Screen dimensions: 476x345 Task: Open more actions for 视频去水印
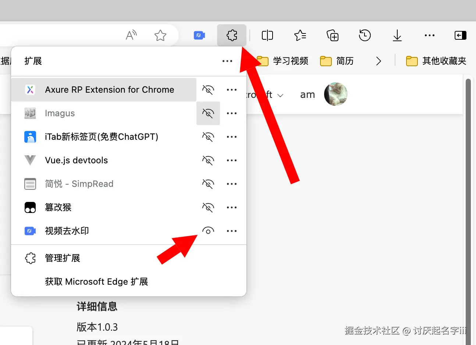(x=232, y=231)
